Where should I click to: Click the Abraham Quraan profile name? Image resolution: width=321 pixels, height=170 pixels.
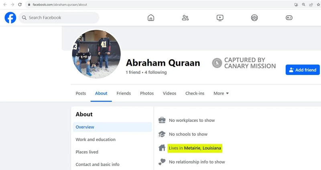pyautogui.click(x=163, y=63)
